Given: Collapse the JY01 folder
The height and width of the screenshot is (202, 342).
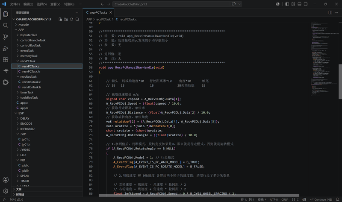Looking at the screenshot, I should (x=47, y=134).
